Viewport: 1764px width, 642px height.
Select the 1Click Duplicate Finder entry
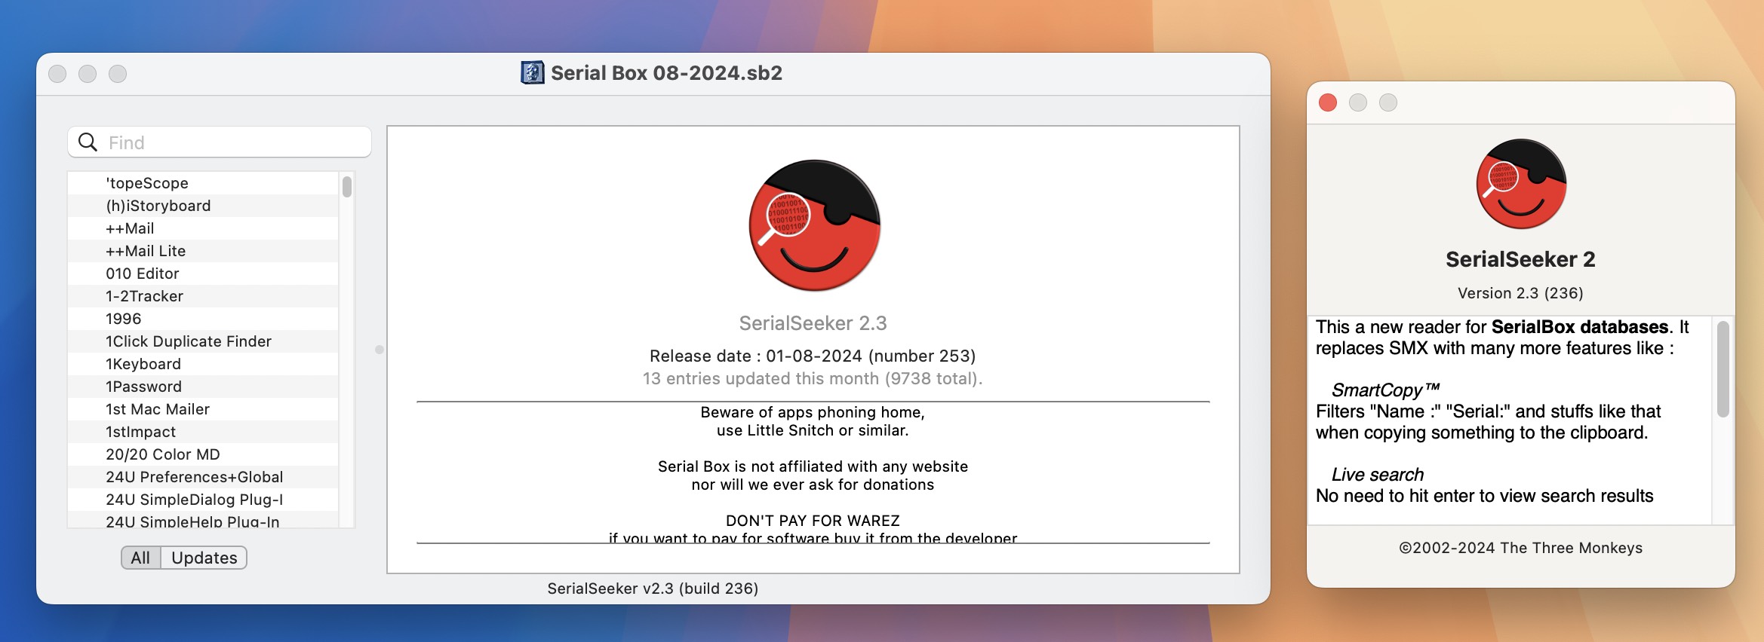203,341
